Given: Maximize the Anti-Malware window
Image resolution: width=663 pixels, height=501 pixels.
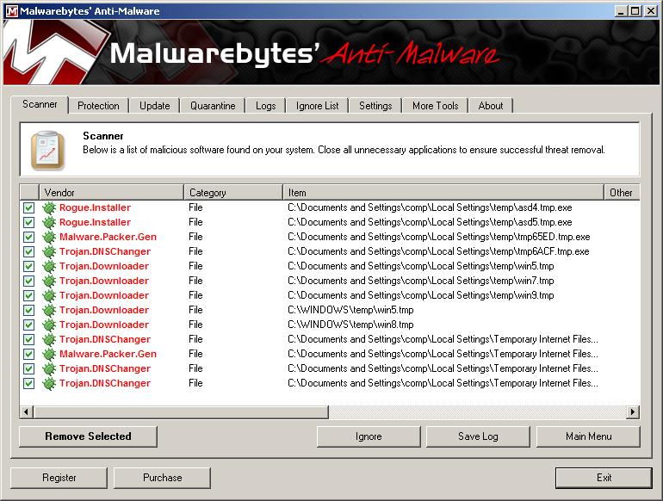Looking at the screenshot, I should [635, 11].
